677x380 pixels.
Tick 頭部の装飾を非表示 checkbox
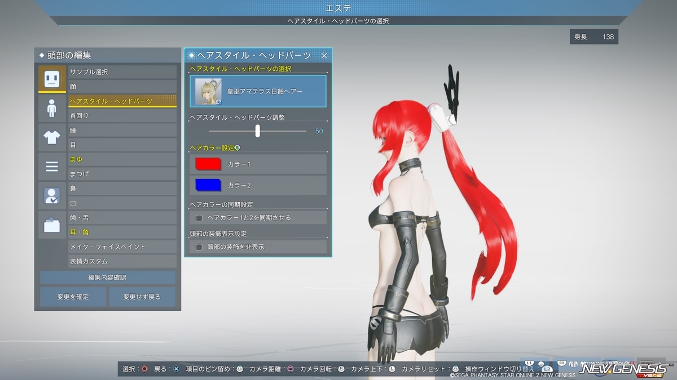pyautogui.click(x=199, y=247)
